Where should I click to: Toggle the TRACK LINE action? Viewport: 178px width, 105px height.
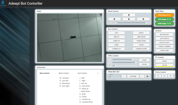(164, 50)
